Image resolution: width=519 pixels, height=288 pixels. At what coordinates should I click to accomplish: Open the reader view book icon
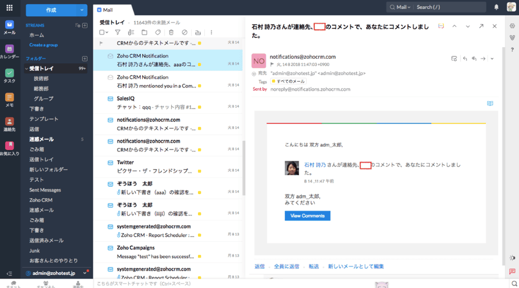coord(490,103)
